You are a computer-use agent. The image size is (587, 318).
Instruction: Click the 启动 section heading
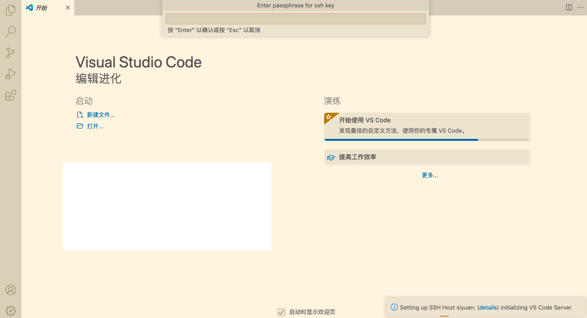click(x=84, y=101)
